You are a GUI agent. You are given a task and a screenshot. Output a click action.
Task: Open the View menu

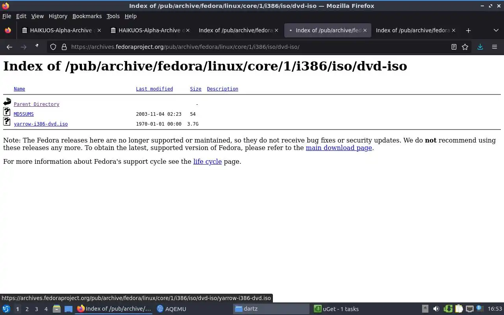(x=37, y=16)
